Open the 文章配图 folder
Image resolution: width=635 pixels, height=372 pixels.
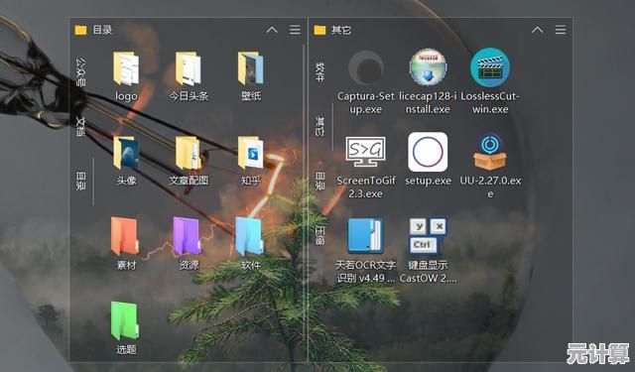pos(189,161)
